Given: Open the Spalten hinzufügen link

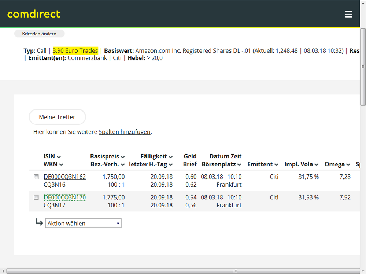Looking at the screenshot, I should coord(125,132).
